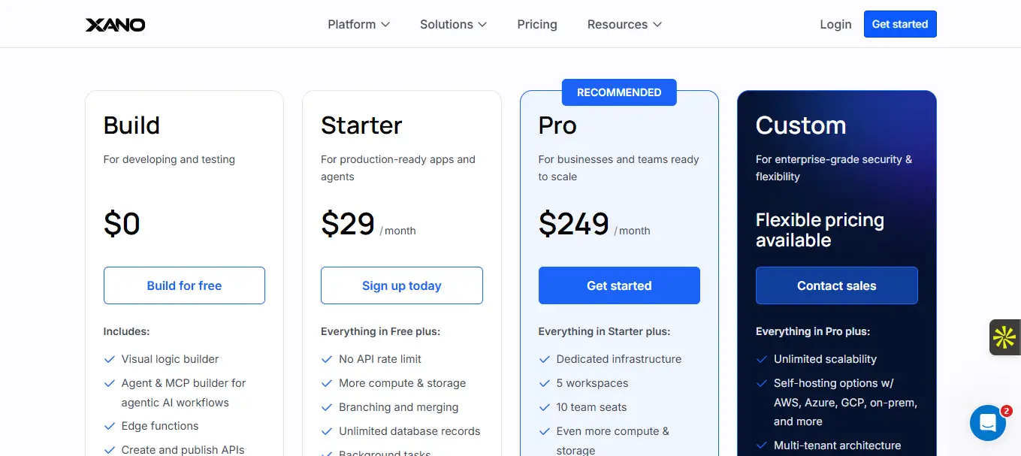This screenshot has width=1021, height=456.
Task: Expand the Platform dropdown menu
Action: pos(358,25)
